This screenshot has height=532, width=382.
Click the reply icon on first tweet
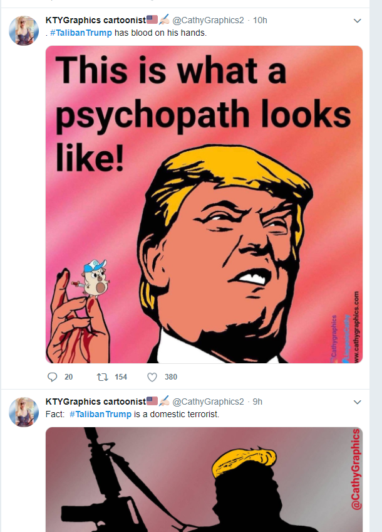[52, 377]
